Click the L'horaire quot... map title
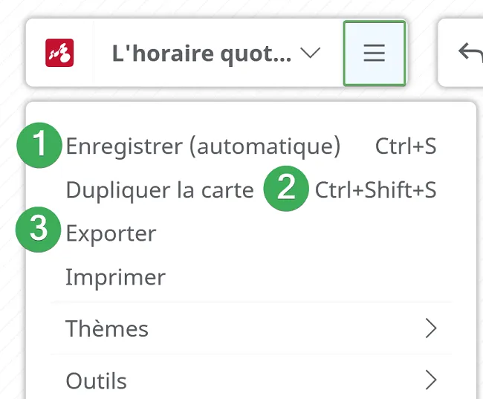Viewport: 483px width, 399px height. click(202, 53)
